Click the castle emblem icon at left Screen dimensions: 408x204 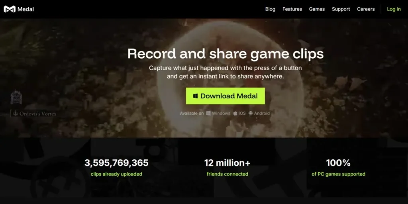point(16,97)
